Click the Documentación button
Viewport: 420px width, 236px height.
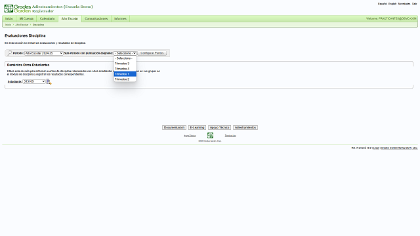[174, 128]
